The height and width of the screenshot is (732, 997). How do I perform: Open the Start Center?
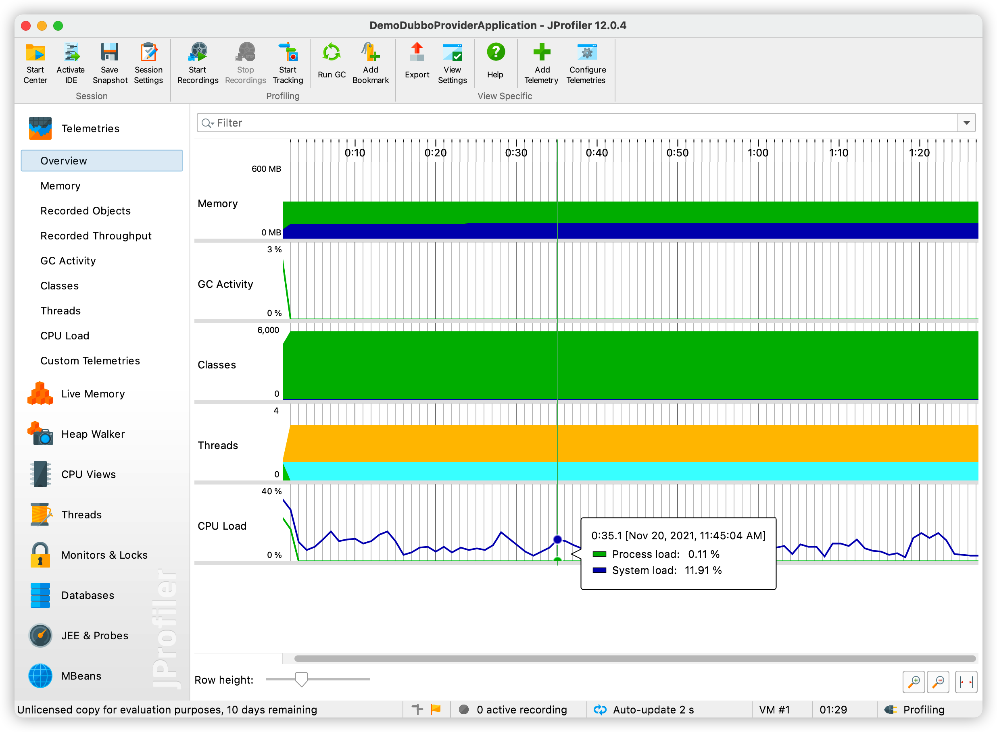(x=35, y=63)
